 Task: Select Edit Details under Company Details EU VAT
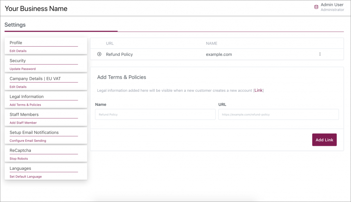[x=18, y=87]
